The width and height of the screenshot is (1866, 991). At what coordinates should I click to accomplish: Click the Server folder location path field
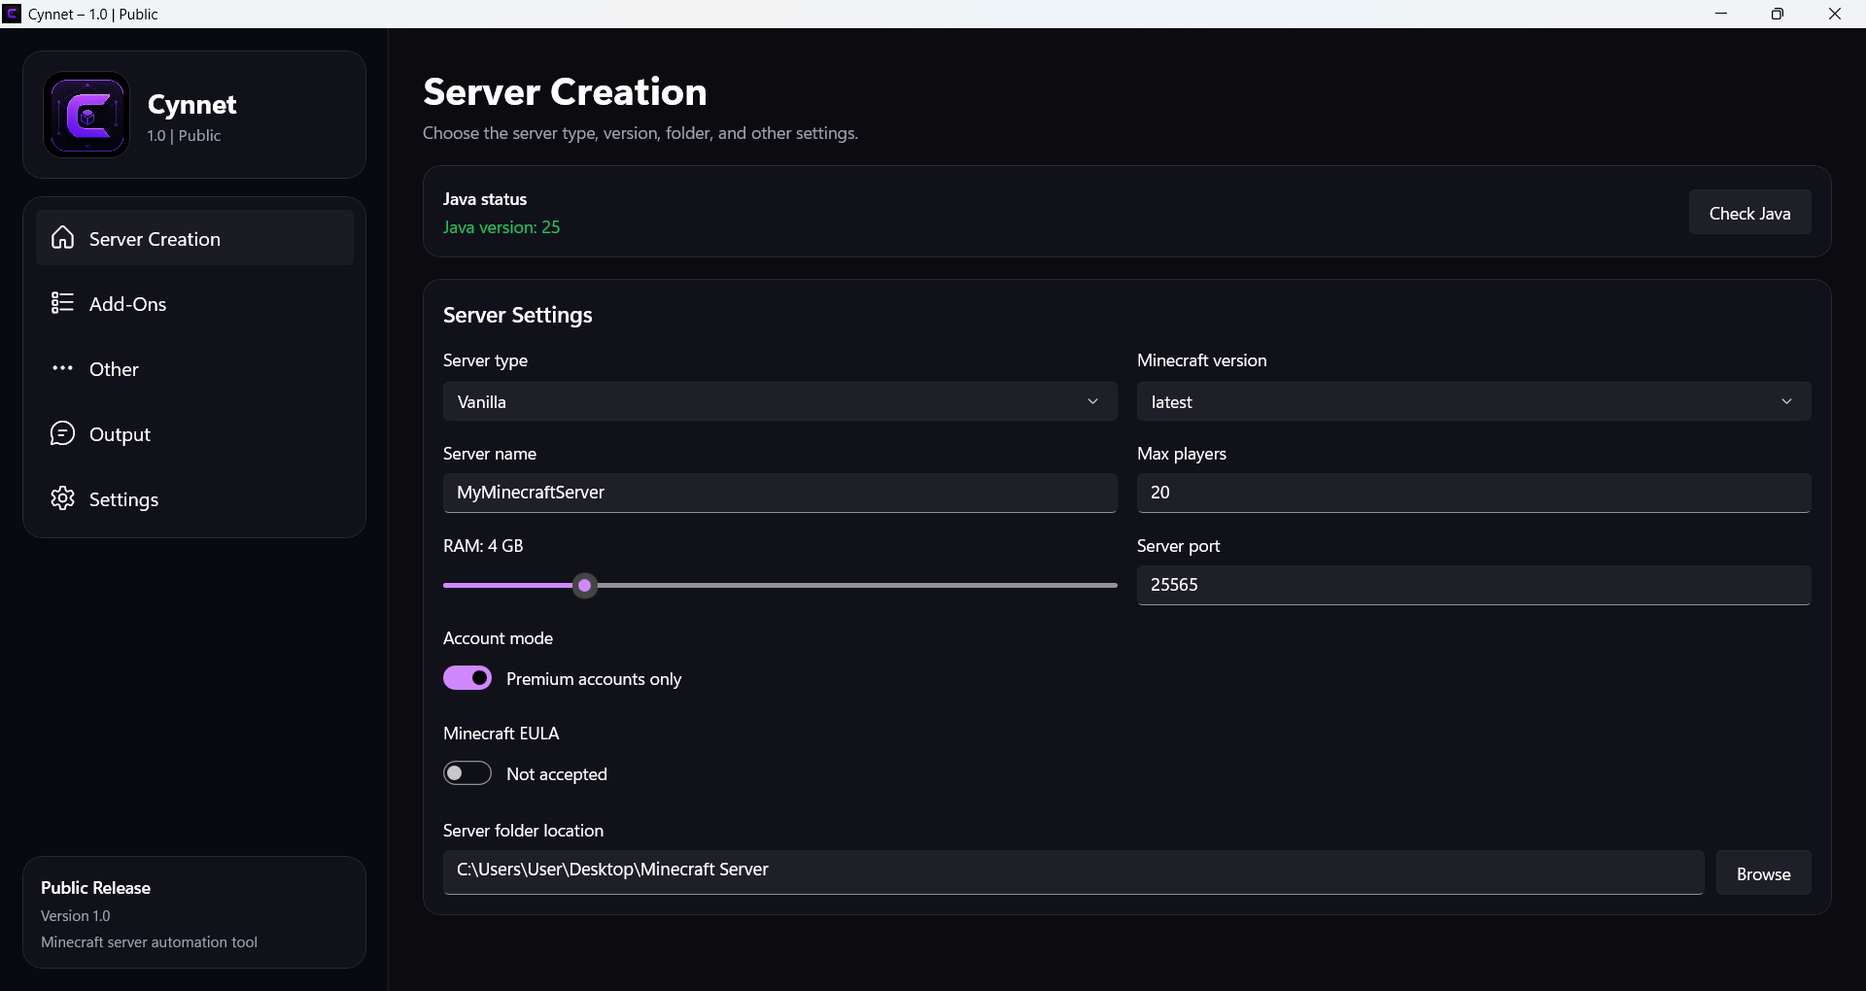tap(1073, 872)
